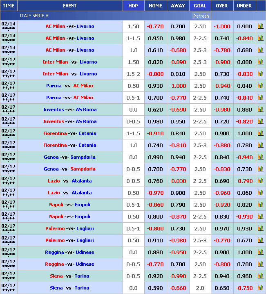
Task: Pick away odds -1.000 for Parma-AC Milan
Action: click(178, 86)
